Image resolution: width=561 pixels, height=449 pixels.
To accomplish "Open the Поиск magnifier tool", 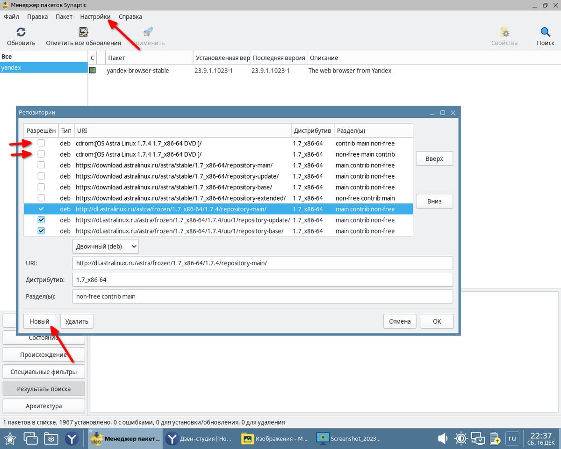I will coord(545,32).
